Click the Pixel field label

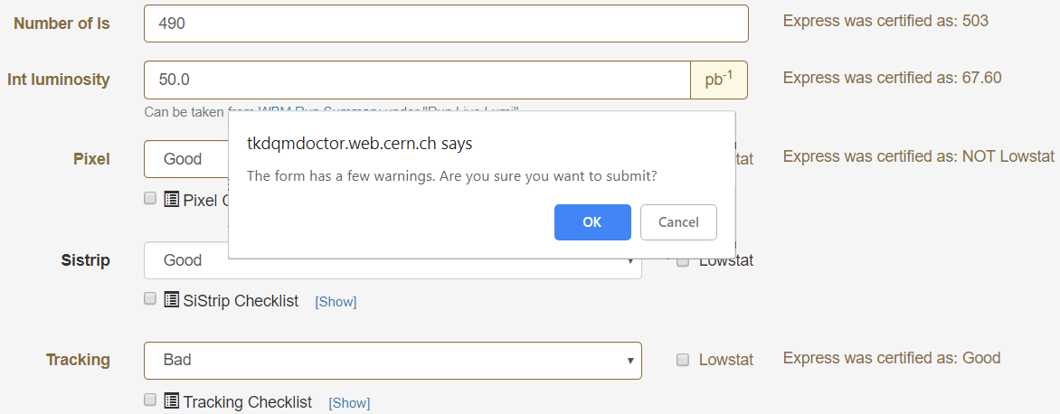[x=91, y=159]
